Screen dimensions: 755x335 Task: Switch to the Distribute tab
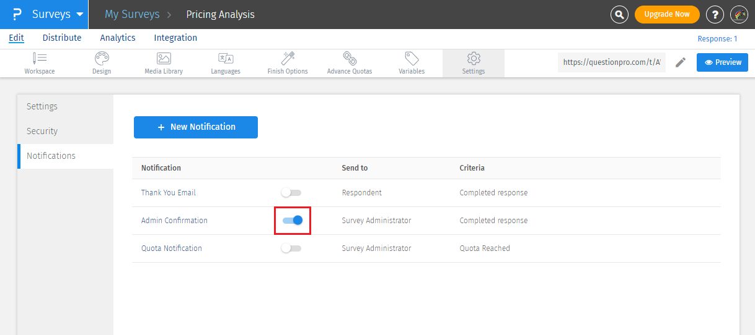62,38
